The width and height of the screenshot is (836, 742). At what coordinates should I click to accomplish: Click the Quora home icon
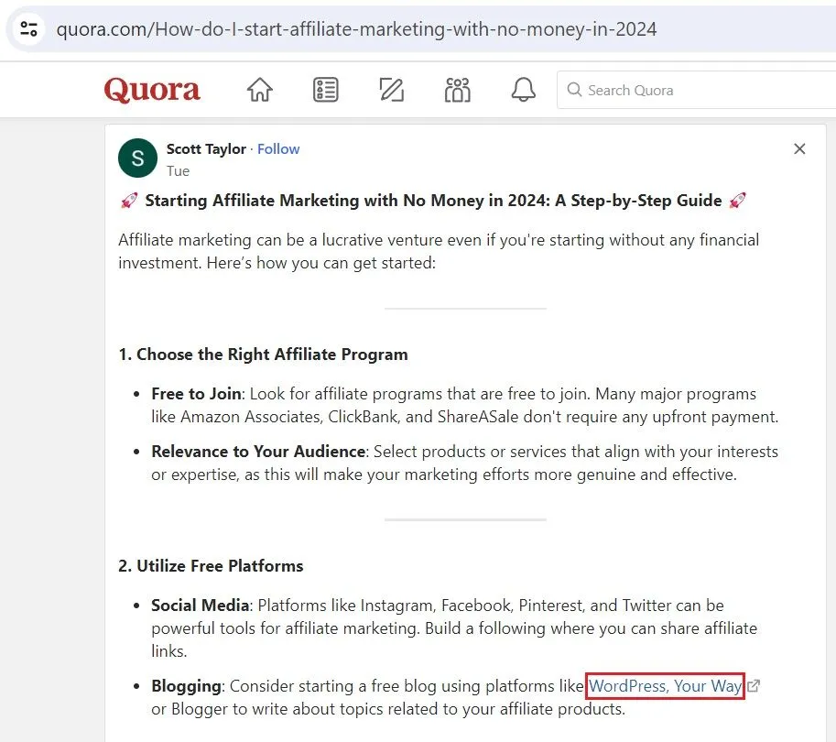tap(260, 90)
